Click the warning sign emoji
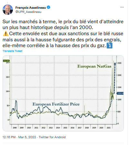 pos(5,34)
